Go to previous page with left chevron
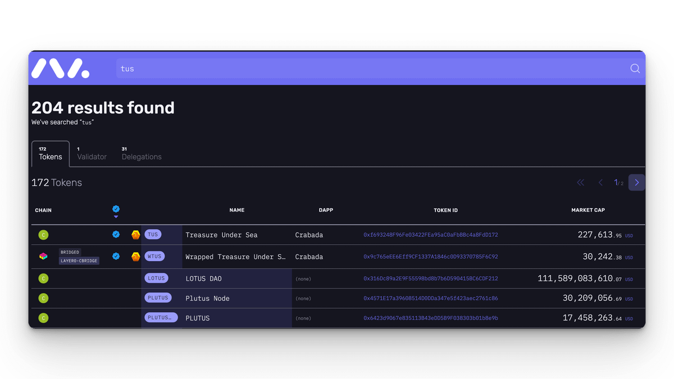Screen dimensions: 674x379 click(x=600, y=182)
